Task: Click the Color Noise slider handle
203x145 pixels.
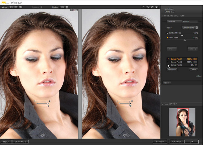Action: point(185,40)
